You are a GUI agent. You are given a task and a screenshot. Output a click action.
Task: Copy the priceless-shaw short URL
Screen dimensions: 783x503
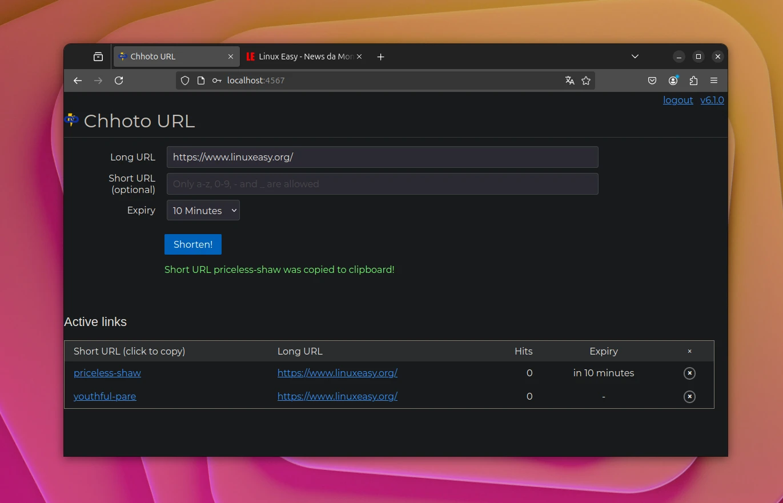(x=107, y=373)
